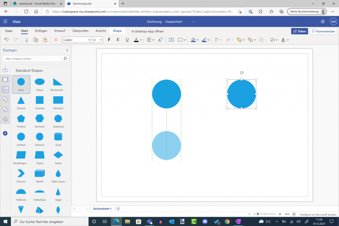Click the shape flip/mirror icon in the ribbon
The height and width of the screenshot is (226, 339).
click(x=284, y=40)
